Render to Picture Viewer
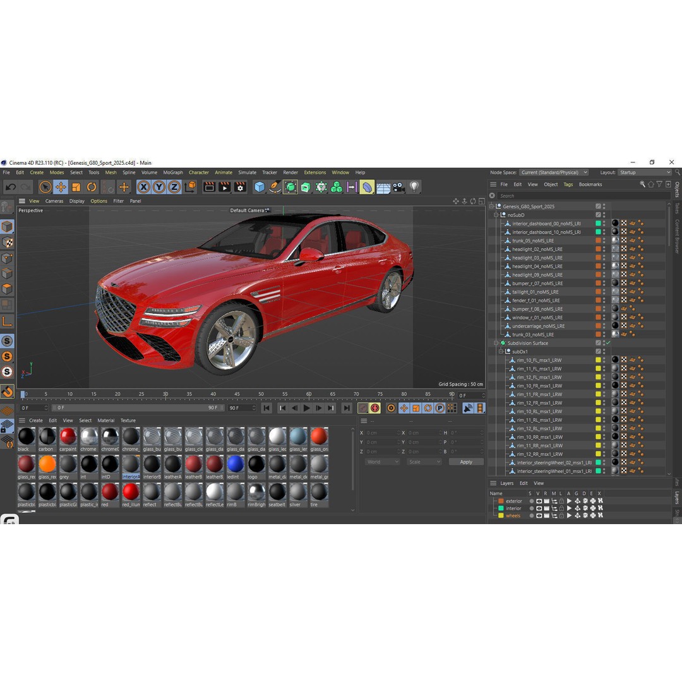 pyautogui.click(x=224, y=187)
